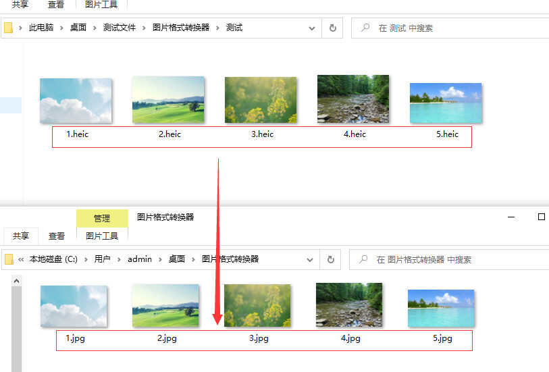
Task: Open the 共享 tab in the bottom window
Action: click(x=21, y=236)
